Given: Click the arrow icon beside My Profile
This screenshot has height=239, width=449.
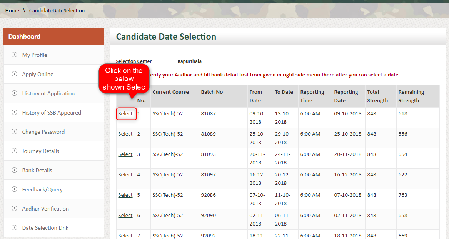Looking at the screenshot, I should [14, 55].
